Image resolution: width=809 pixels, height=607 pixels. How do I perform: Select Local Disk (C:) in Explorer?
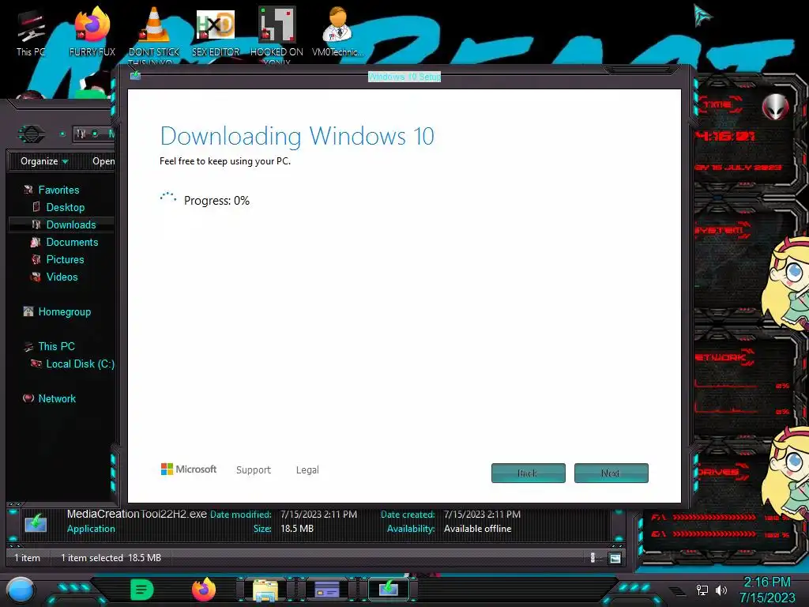(x=80, y=364)
